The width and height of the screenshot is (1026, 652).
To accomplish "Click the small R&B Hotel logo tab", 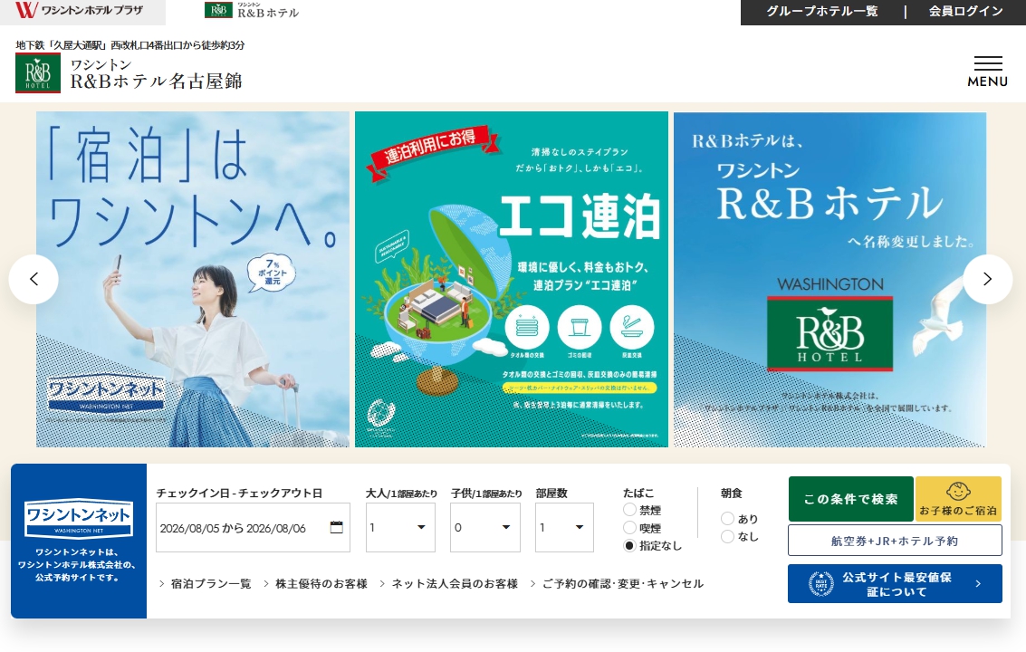I will [x=218, y=10].
